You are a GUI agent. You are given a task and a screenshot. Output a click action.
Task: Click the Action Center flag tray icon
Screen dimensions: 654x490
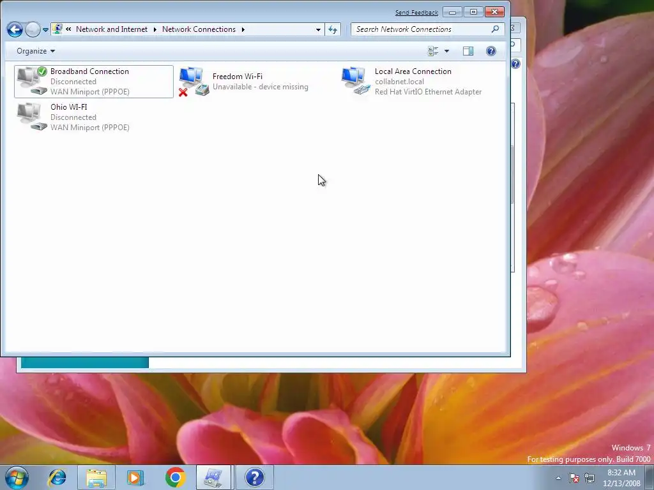[574, 478]
